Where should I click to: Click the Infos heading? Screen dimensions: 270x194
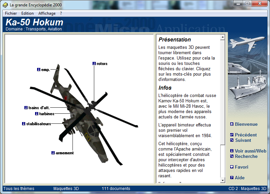[165, 88]
